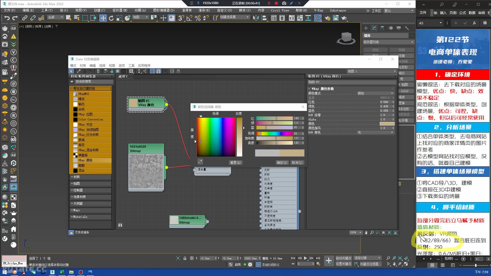Screen dimensions: 491x276
Task: Click the color picker eyedropper icon
Action: 200,162
